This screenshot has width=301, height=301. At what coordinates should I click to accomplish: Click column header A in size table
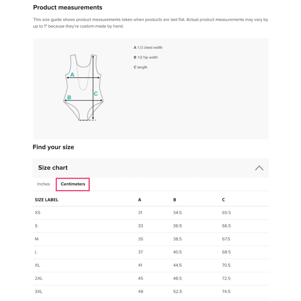pyautogui.click(x=140, y=200)
